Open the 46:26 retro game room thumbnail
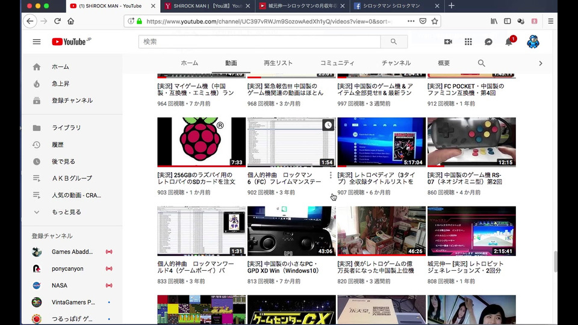The image size is (578, 325). (382, 231)
